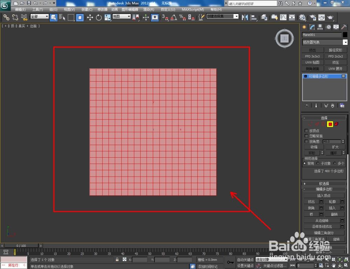Click Bind to Space Warp icon
Viewport: 350px width, 269px height.
[24, 17]
